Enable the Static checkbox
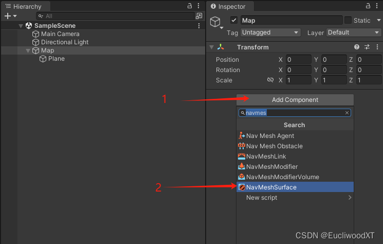 [x=348, y=20]
